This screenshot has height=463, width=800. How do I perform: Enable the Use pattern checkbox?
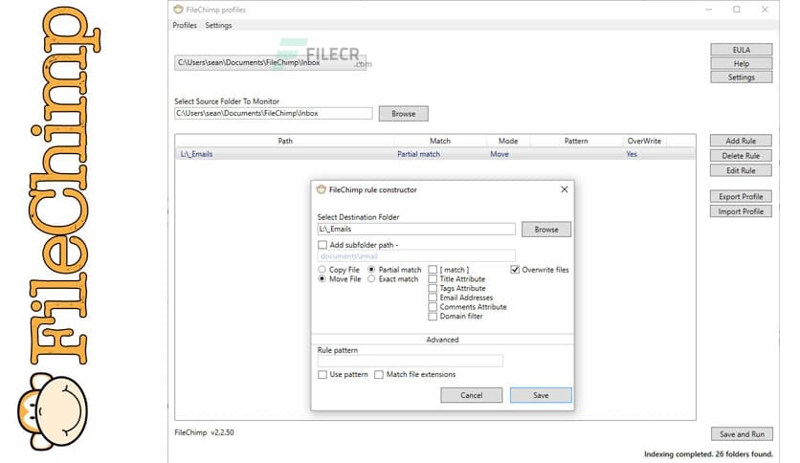(322, 374)
